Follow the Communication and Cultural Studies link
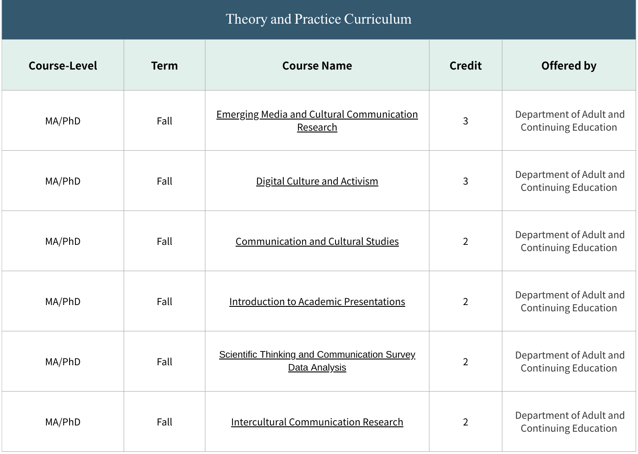Screen dimensions: 638x454 pyautogui.click(x=317, y=242)
